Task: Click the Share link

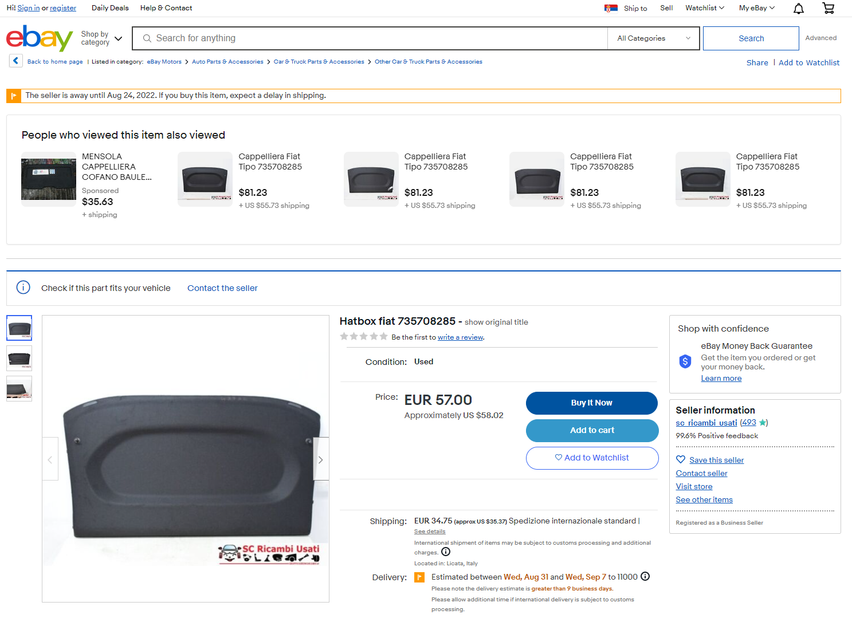Action: coord(757,62)
